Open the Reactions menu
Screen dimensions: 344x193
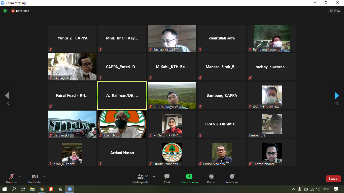coord(232,179)
